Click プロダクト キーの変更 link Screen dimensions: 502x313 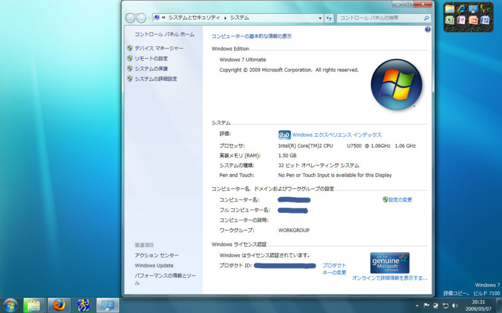334,269
